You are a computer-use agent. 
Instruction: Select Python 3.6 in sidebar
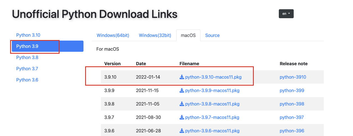click(27, 80)
